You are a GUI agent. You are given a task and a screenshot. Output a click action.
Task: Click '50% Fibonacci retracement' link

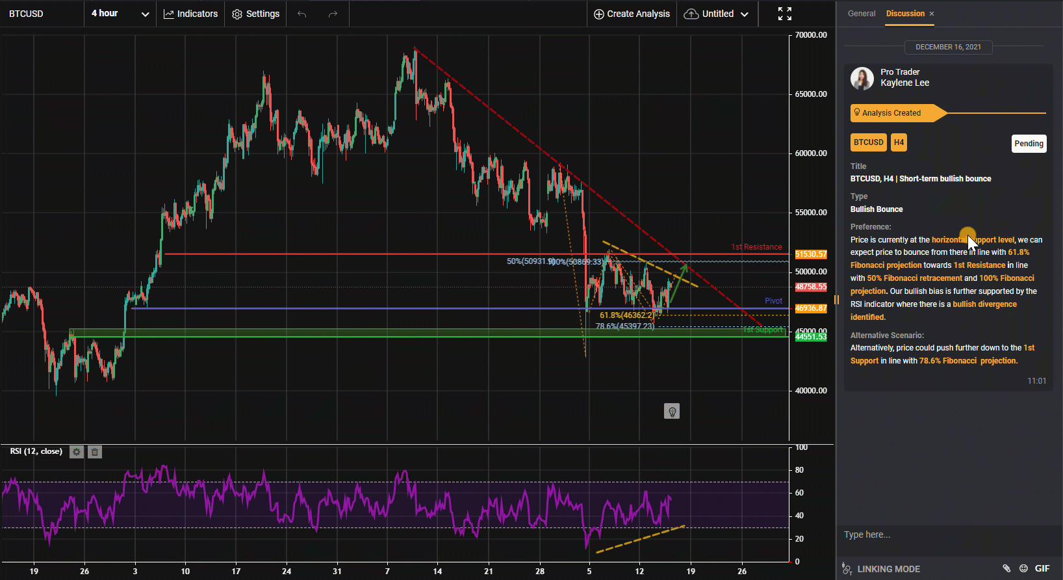tap(914, 278)
